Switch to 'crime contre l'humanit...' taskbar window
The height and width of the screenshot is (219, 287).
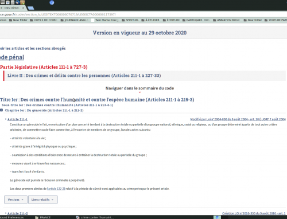tap(95, 217)
